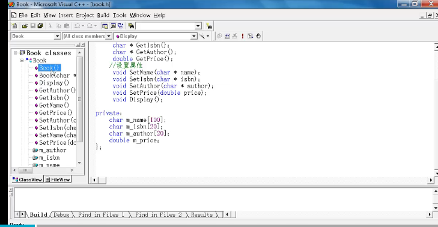
Task: Open the Window List icon
Action: click(121, 26)
